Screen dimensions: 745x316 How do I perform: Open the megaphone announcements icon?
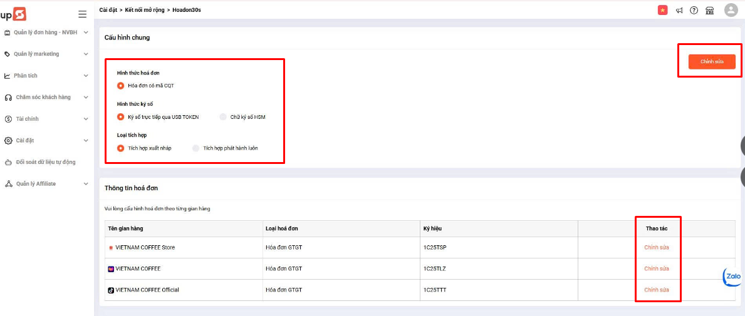[679, 11]
